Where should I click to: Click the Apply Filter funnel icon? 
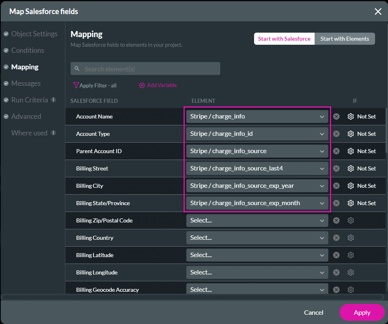75,85
